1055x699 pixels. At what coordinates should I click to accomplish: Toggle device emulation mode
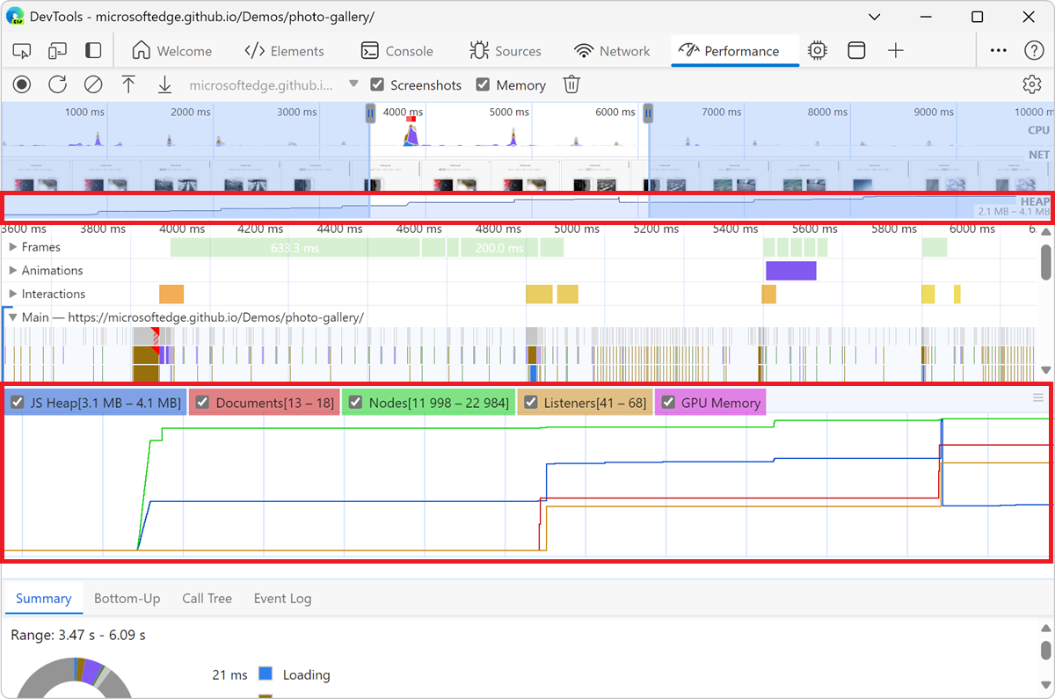57,50
